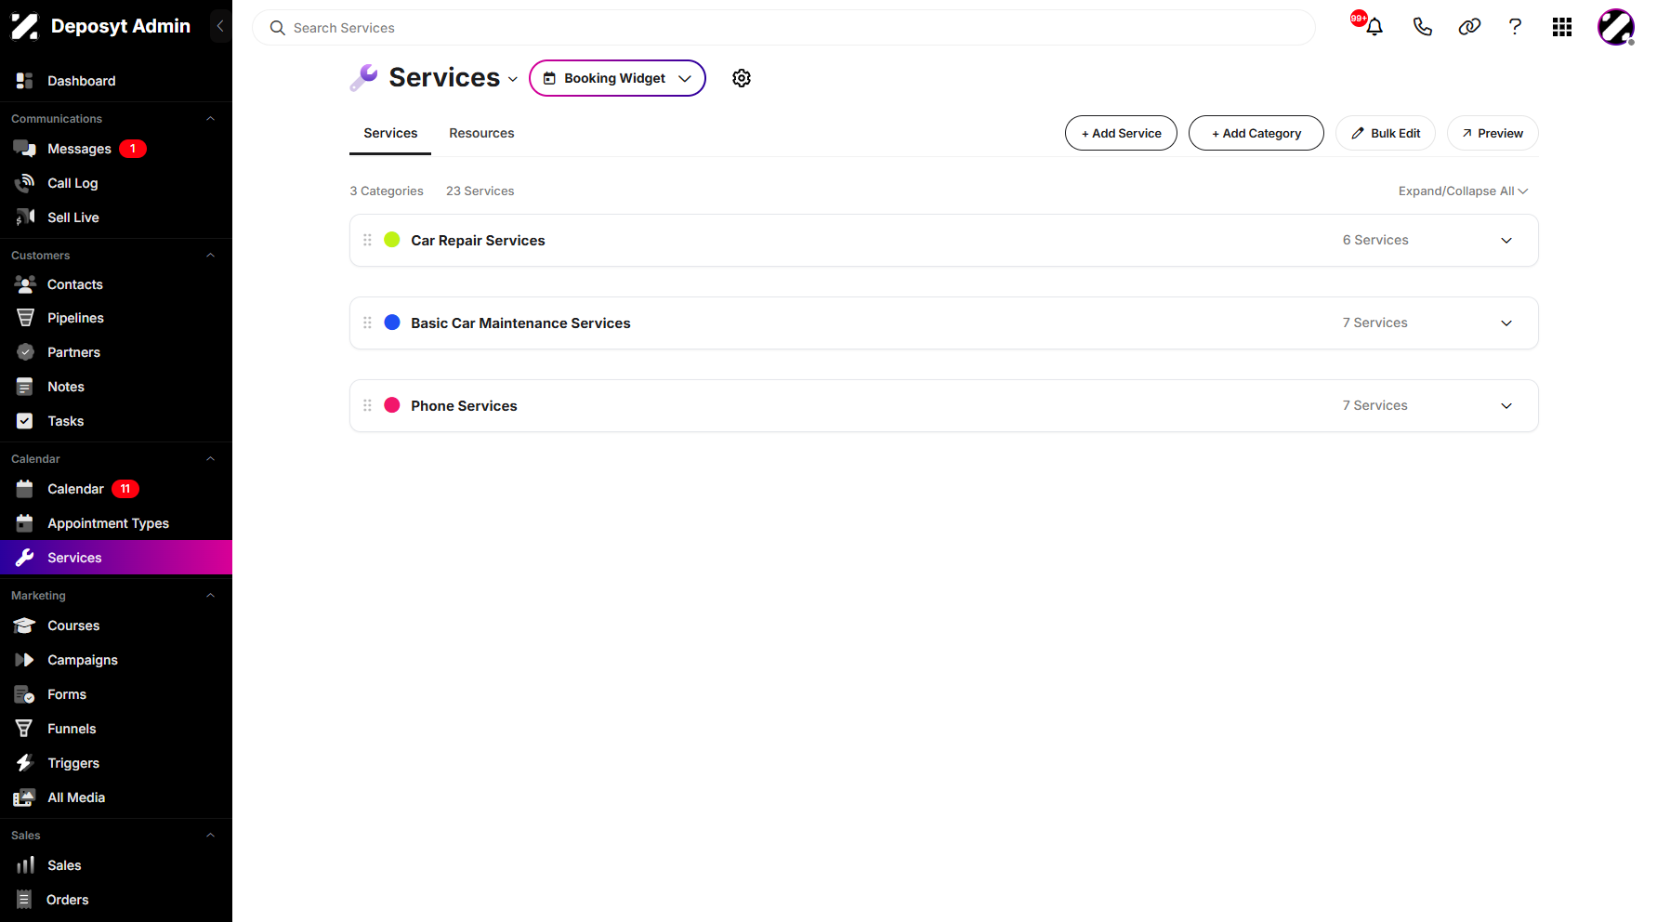This screenshot has width=1657, height=922.
Task: Open the apps grid icon
Action: point(1562,27)
